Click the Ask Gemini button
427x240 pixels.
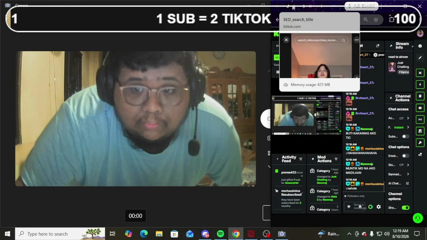pos(361,6)
